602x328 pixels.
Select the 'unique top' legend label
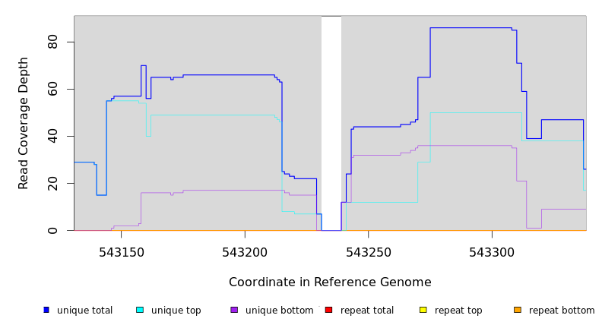pyautogui.click(x=176, y=311)
